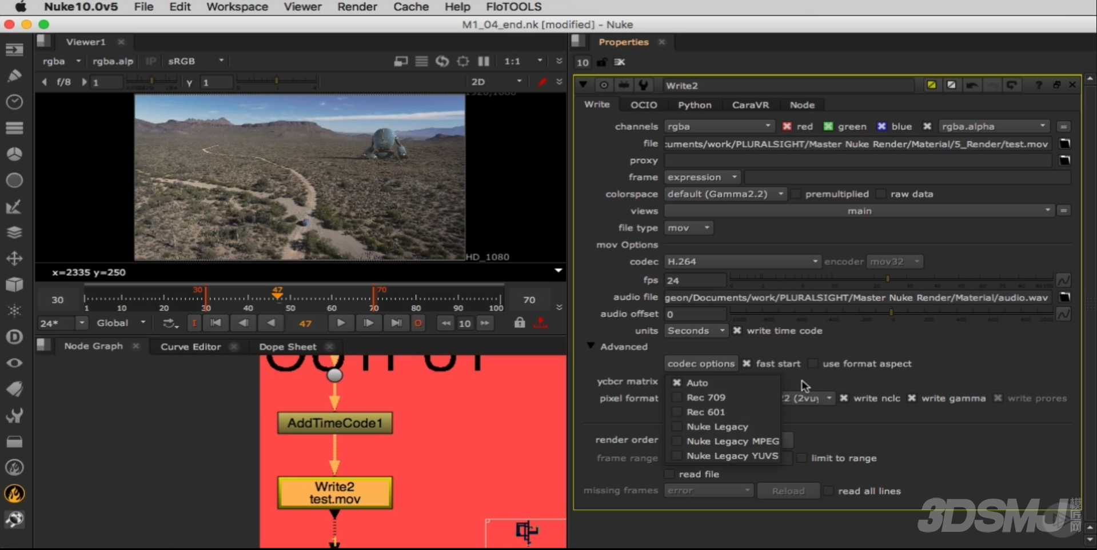
Task: Open the Filter nodes circle icon
Action: tap(14, 180)
